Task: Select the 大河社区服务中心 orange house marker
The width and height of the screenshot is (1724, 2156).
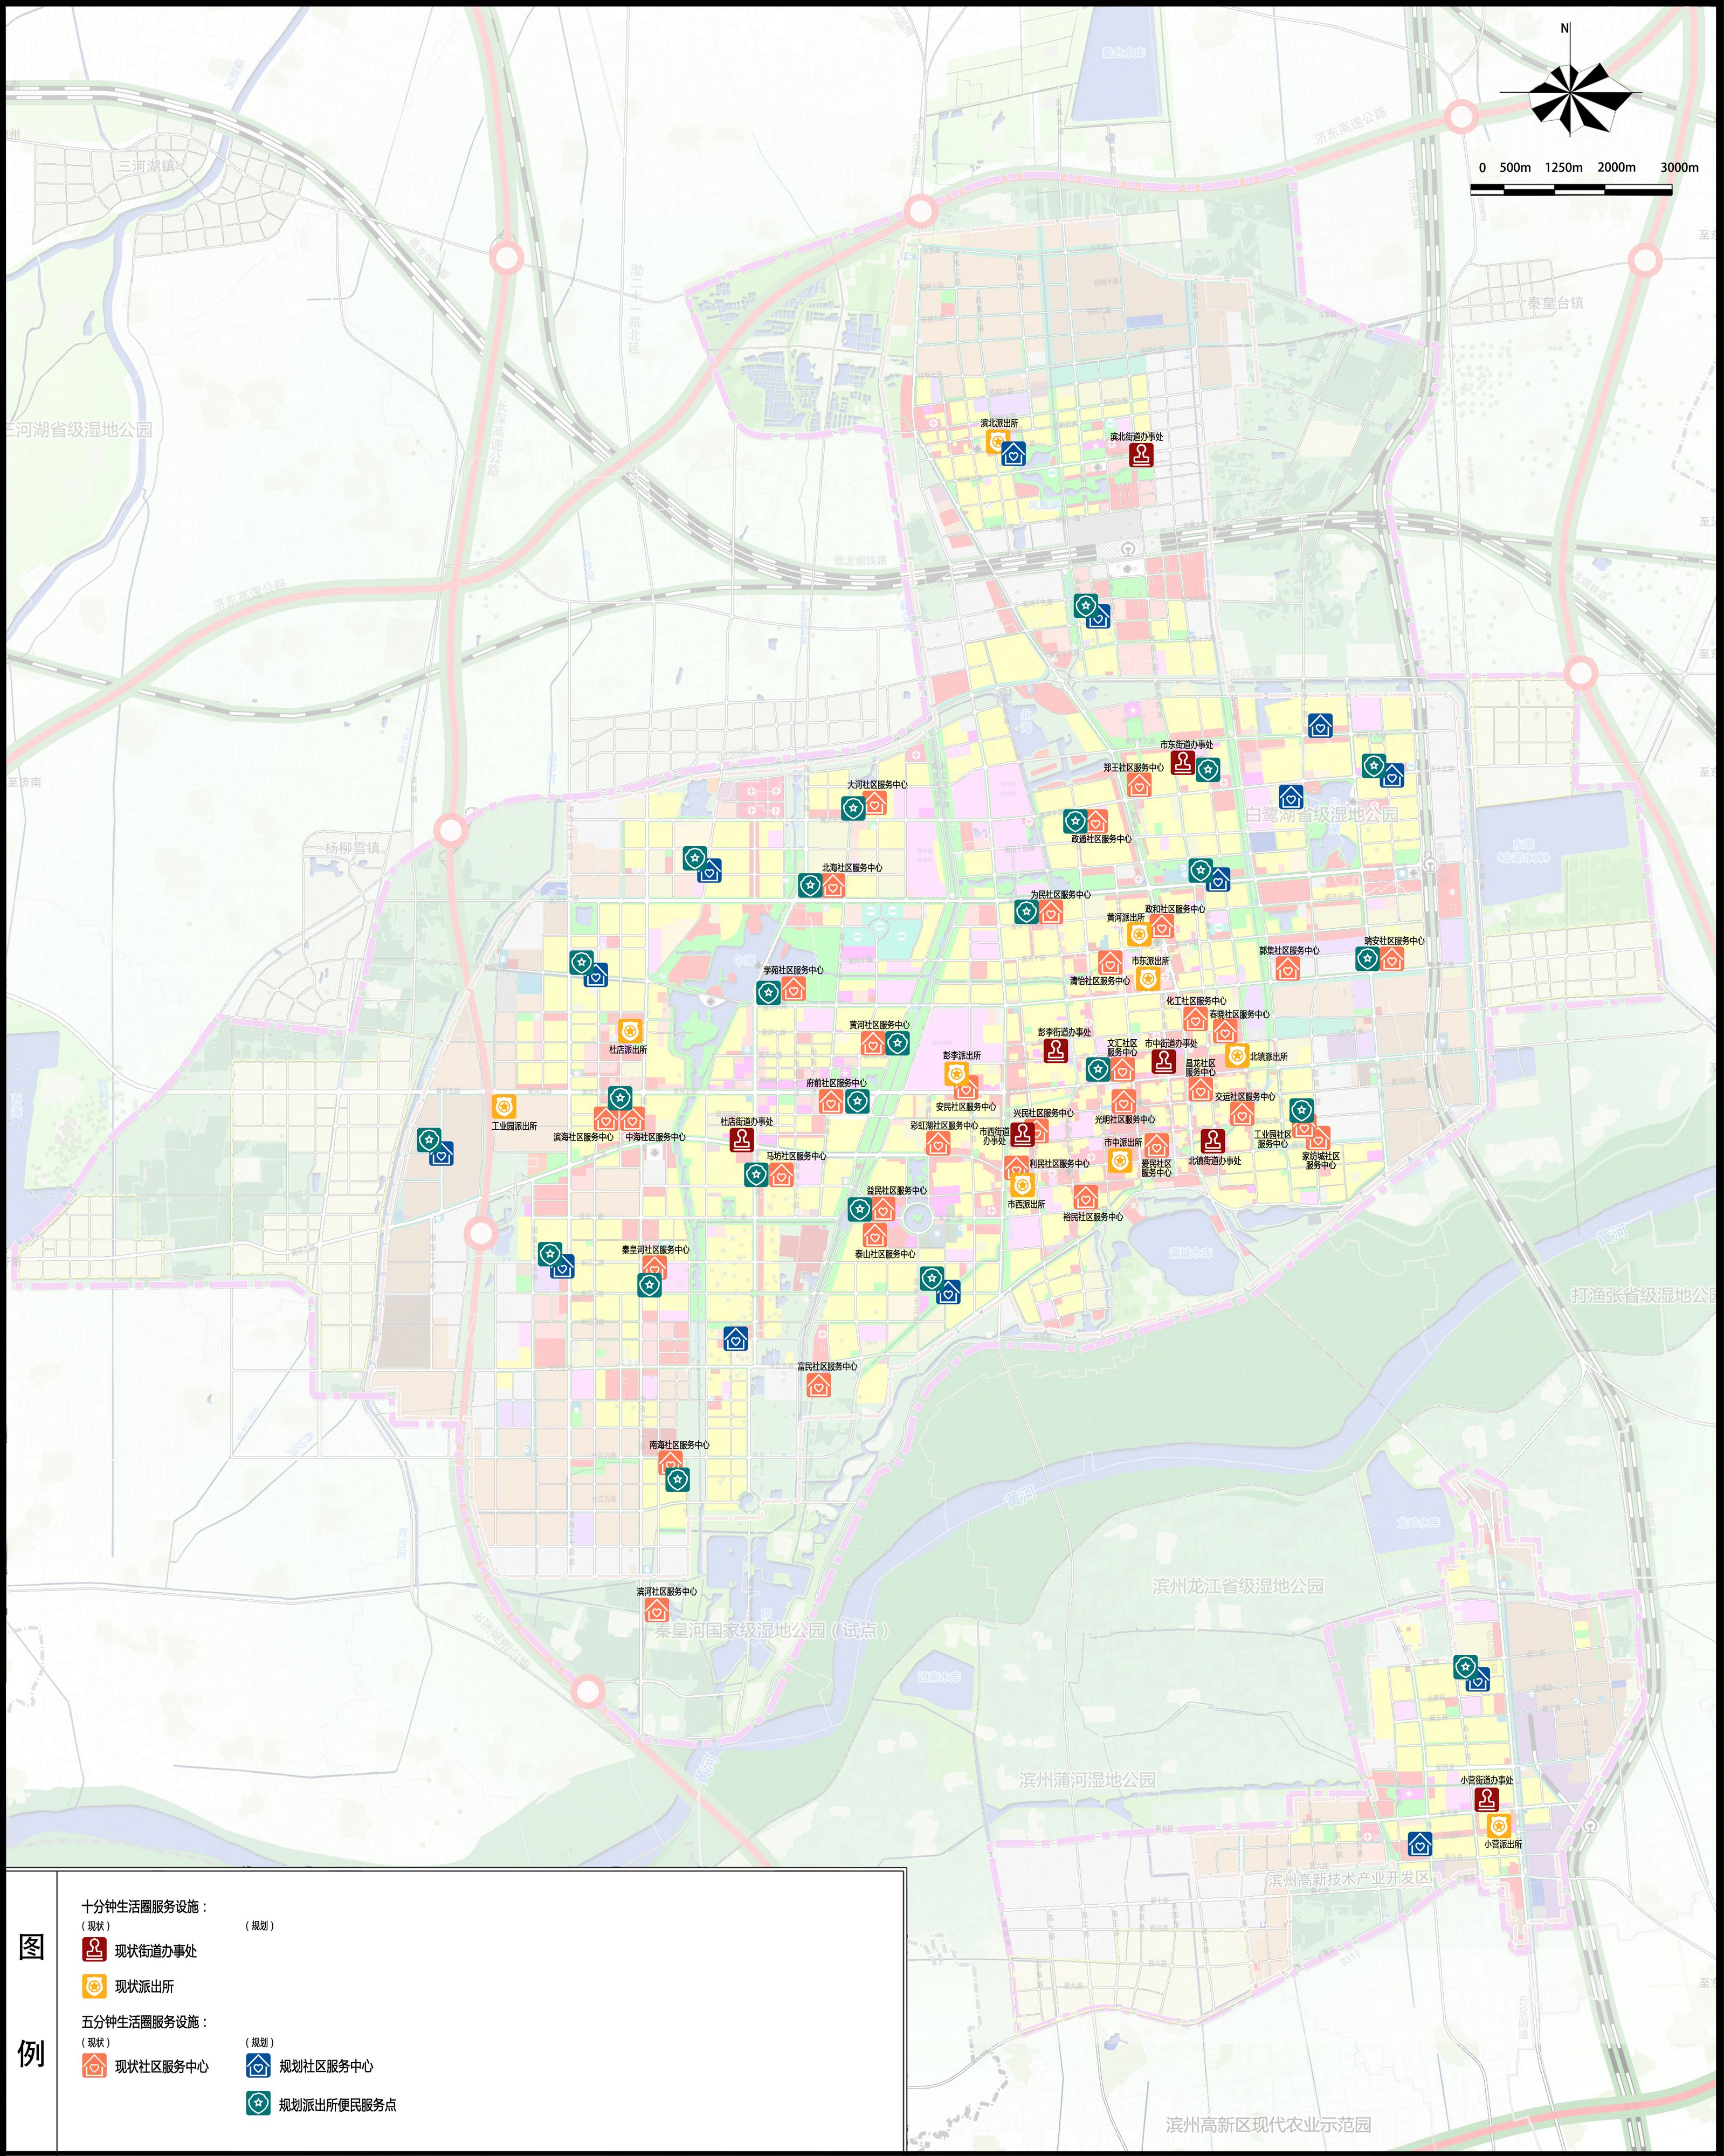Action: coord(875,802)
